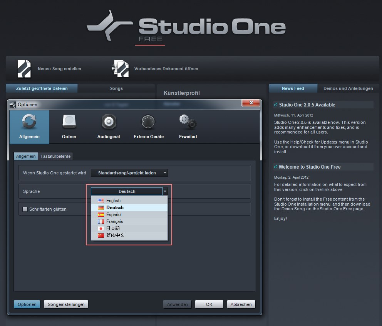Select English from the language list
This screenshot has height=326, width=382.
point(129,201)
